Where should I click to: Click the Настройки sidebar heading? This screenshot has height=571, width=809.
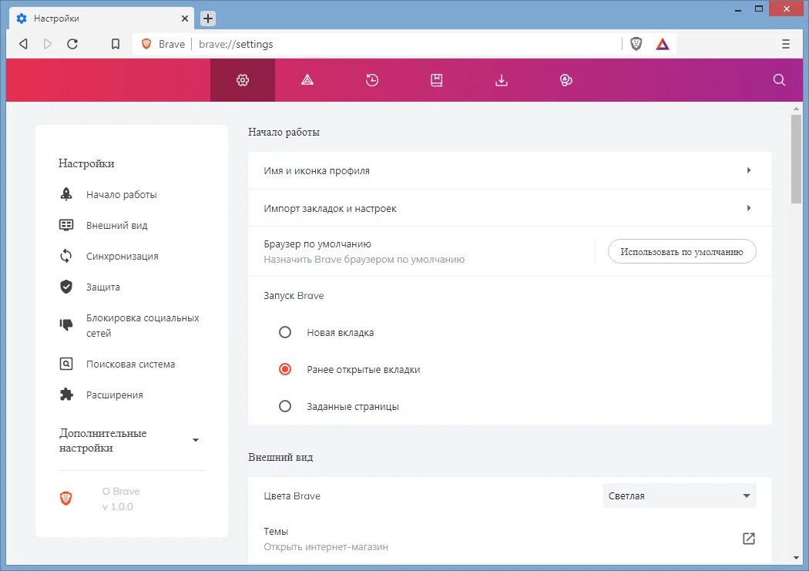pyautogui.click(x=86, y=163)
